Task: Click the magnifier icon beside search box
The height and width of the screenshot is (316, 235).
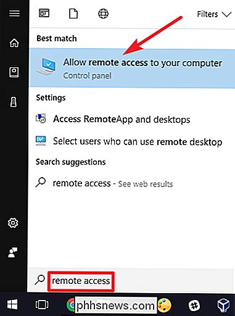Action: pyautogui.click(x=40, y=280)
